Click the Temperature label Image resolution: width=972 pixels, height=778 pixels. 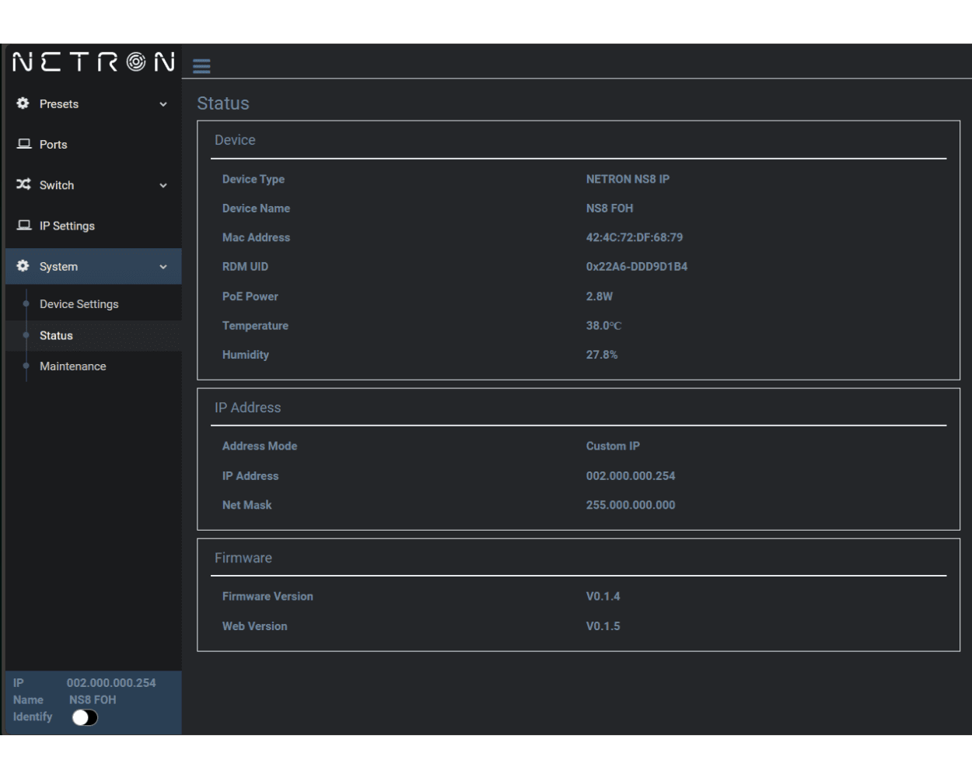[x=255, y=326]
